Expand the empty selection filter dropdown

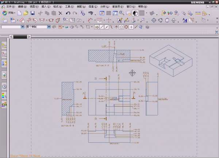tap(22, 27)
